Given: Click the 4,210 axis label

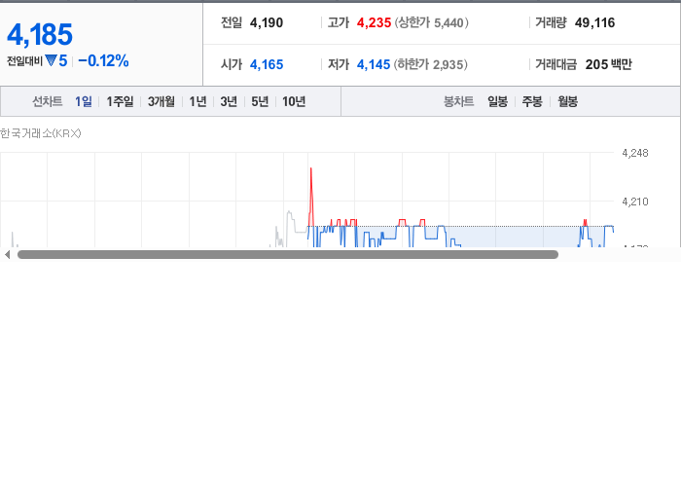Looking at the screenshot, I should coord(635,202).
